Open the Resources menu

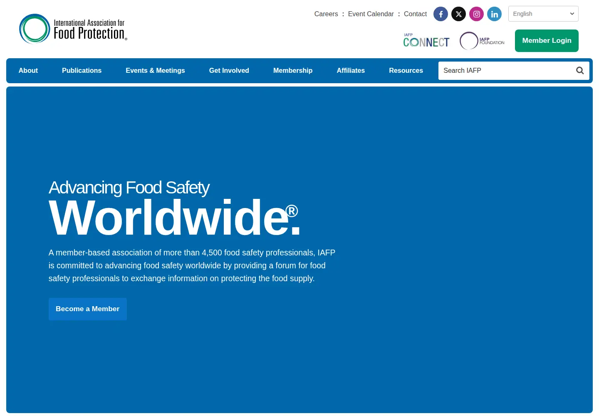pyautogui.click(x=406, y=71)
